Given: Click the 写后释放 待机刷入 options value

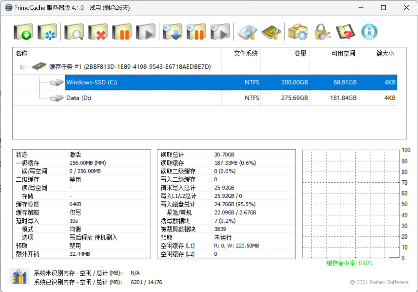Looking at the screenshot, I should point(94,237).
